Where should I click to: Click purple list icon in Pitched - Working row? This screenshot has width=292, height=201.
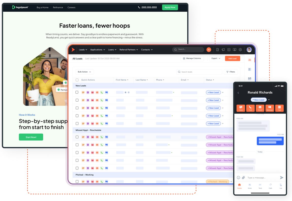click(x=88, y=182)
